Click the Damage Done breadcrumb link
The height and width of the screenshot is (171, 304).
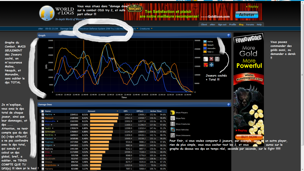click(67, 29)
